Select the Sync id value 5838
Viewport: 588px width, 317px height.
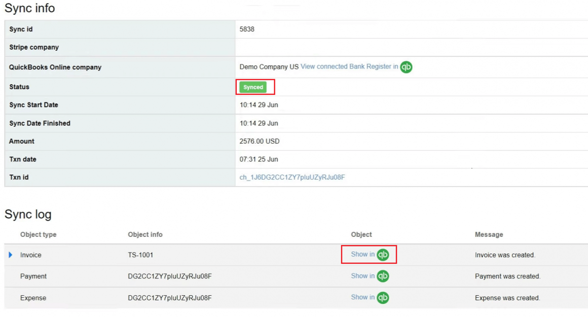pyautogui.click(x=247, y=29)
